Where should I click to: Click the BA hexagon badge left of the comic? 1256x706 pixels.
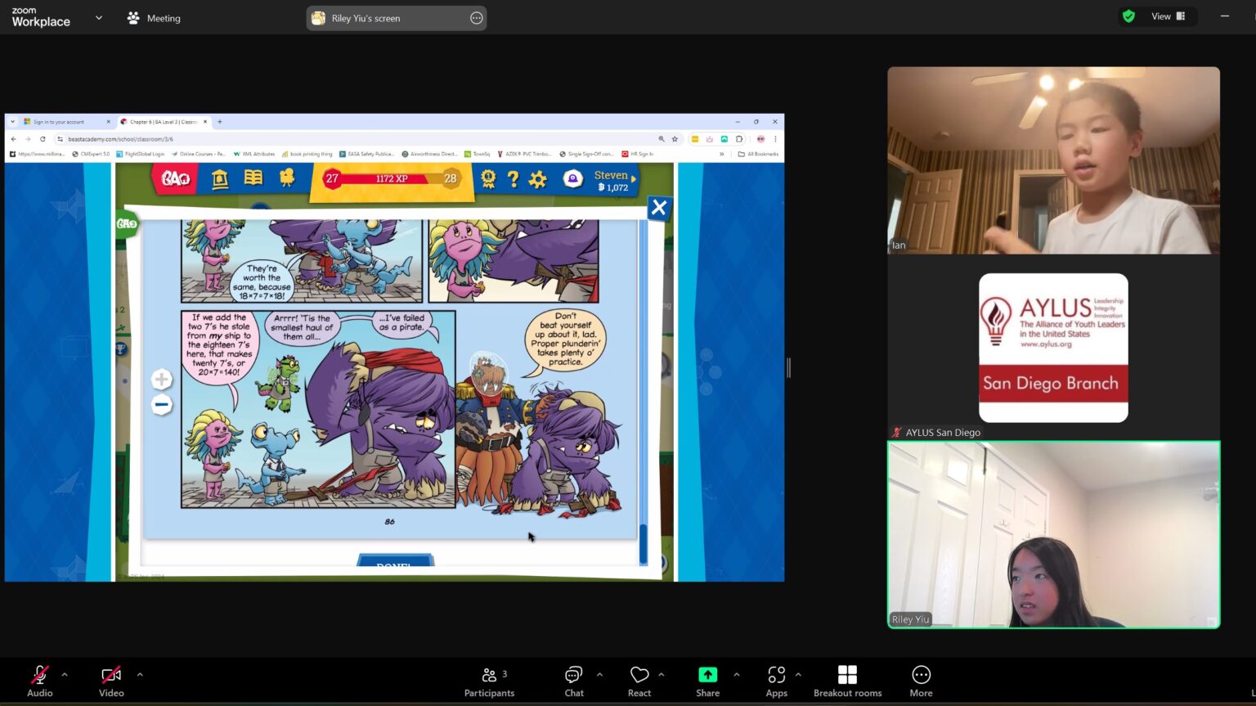pyautogui.click(x=127, y=223)
